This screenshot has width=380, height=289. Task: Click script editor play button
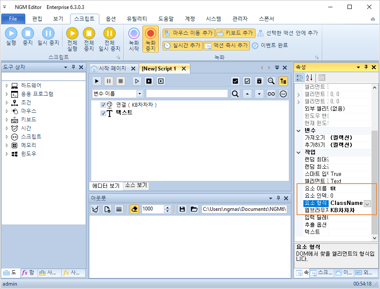point(97,81)
